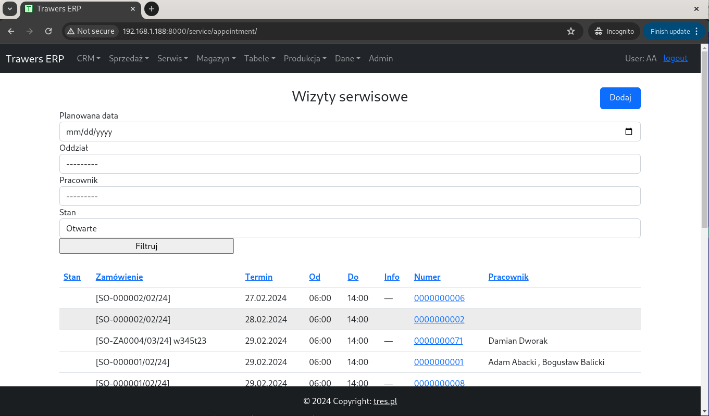Sort the table by Termin
The height and width of the screenshot is (416, 709).
[259, 277]
